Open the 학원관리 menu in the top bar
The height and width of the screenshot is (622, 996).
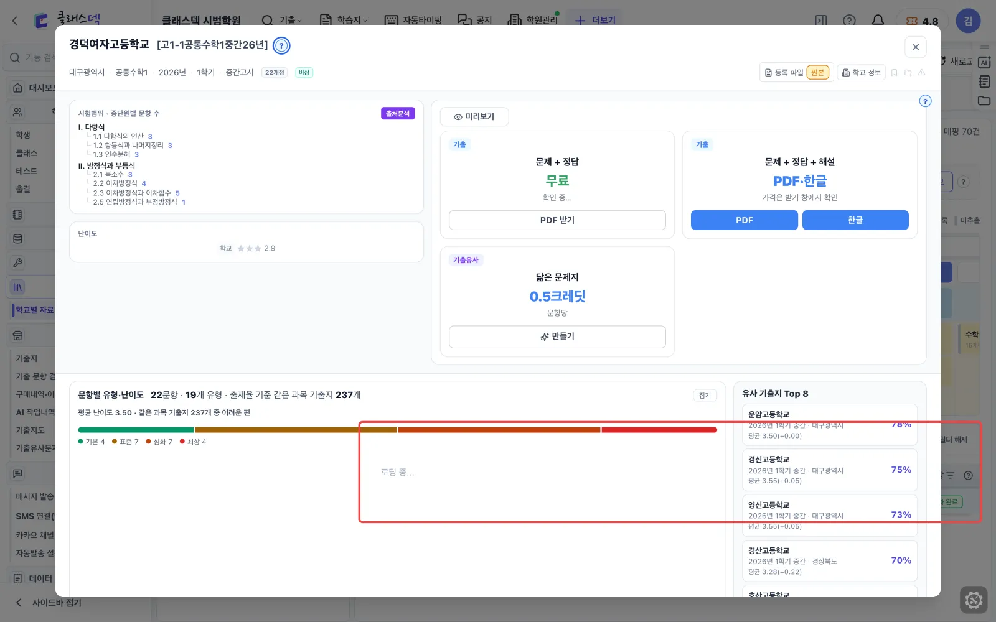[x=533, y=21]
